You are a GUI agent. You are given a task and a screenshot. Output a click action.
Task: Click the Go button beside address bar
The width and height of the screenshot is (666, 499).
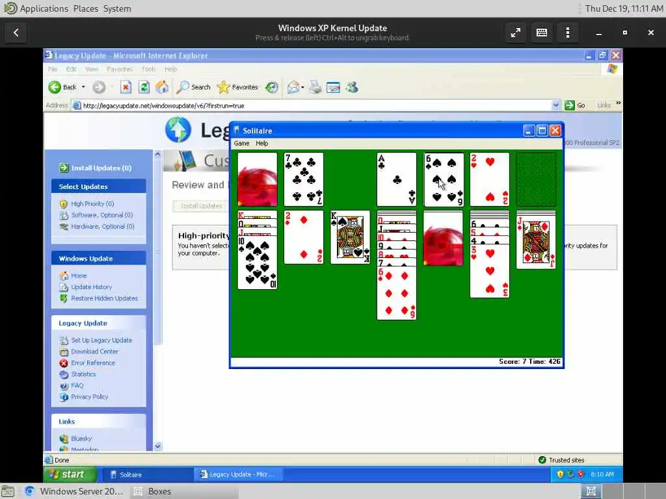tap(576, 105)
